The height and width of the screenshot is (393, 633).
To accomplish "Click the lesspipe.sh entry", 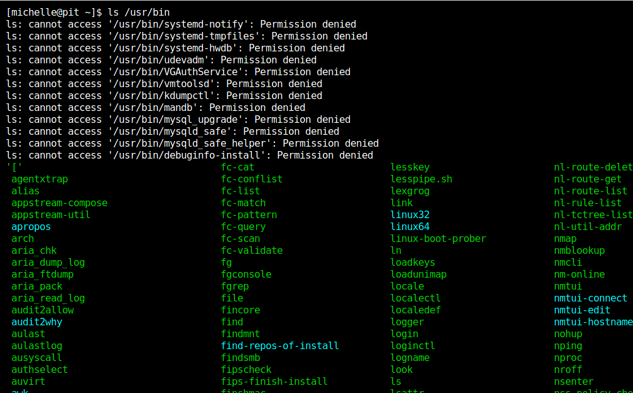I will [x=421, y=179].
